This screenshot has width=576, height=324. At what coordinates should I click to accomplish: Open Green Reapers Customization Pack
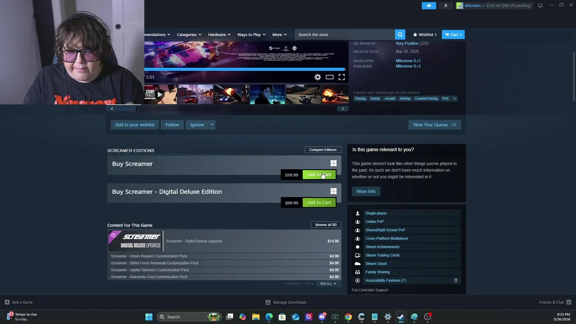point(224,256)
